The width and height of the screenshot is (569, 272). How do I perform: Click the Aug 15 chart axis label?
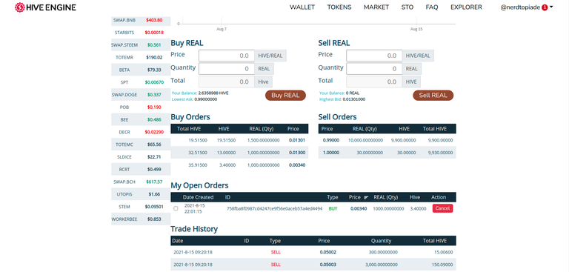(x=416, y=29)
